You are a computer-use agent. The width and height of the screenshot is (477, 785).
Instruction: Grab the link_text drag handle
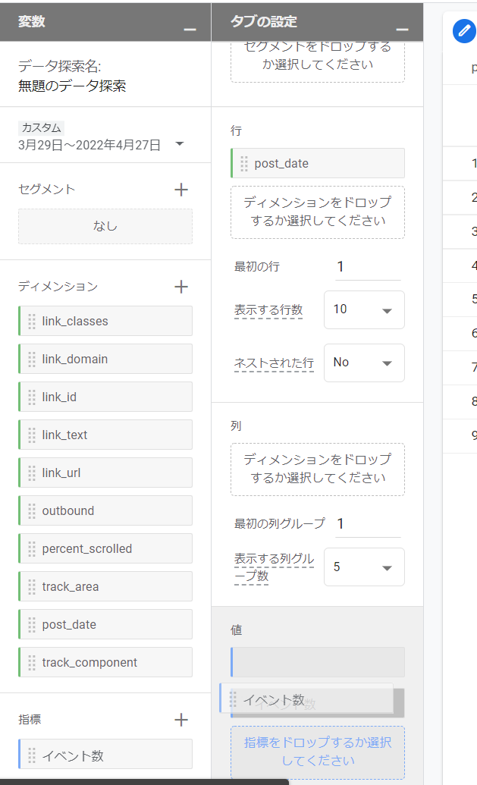[32, 435]
